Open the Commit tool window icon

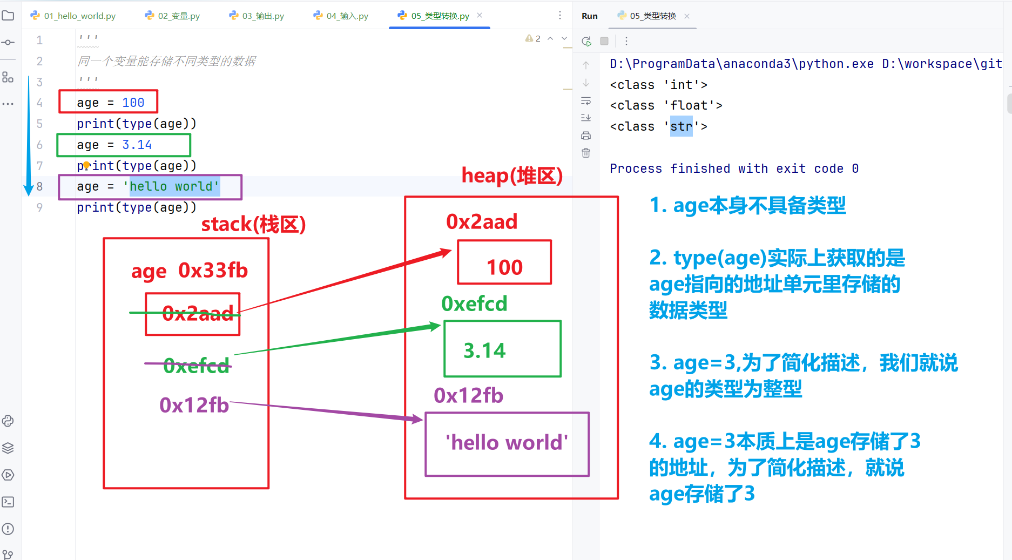pyautogui.click(x=8, y=42)
